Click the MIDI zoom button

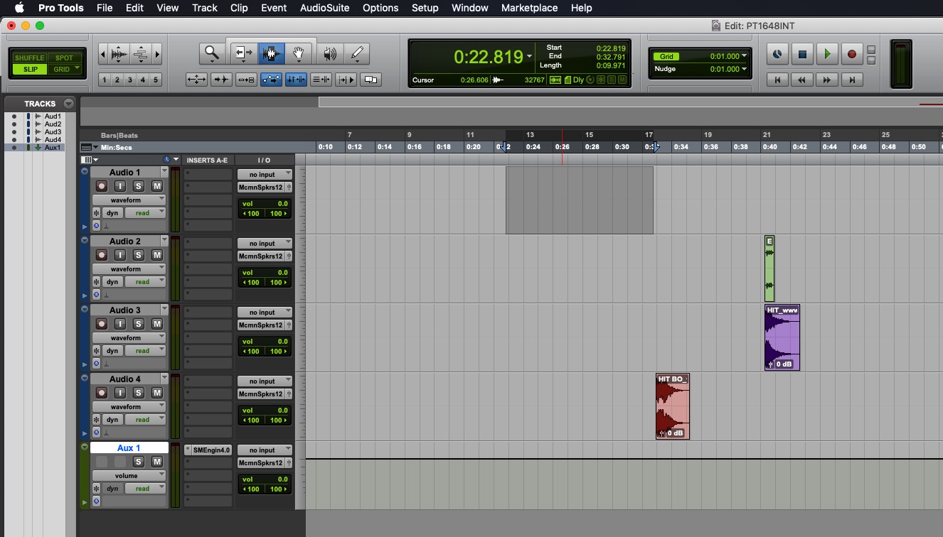[x=141, y=54]
